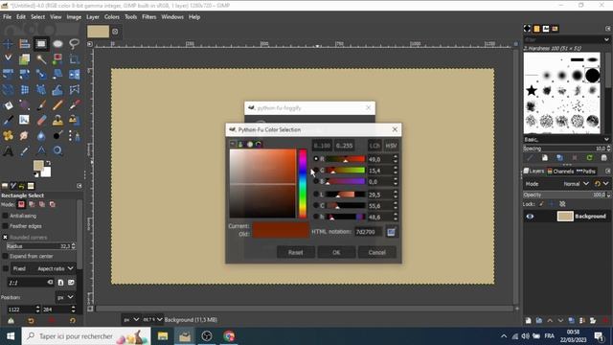Select the Eraser tool
Viewport: 613px width, 345px height.
tap(41, 120)
